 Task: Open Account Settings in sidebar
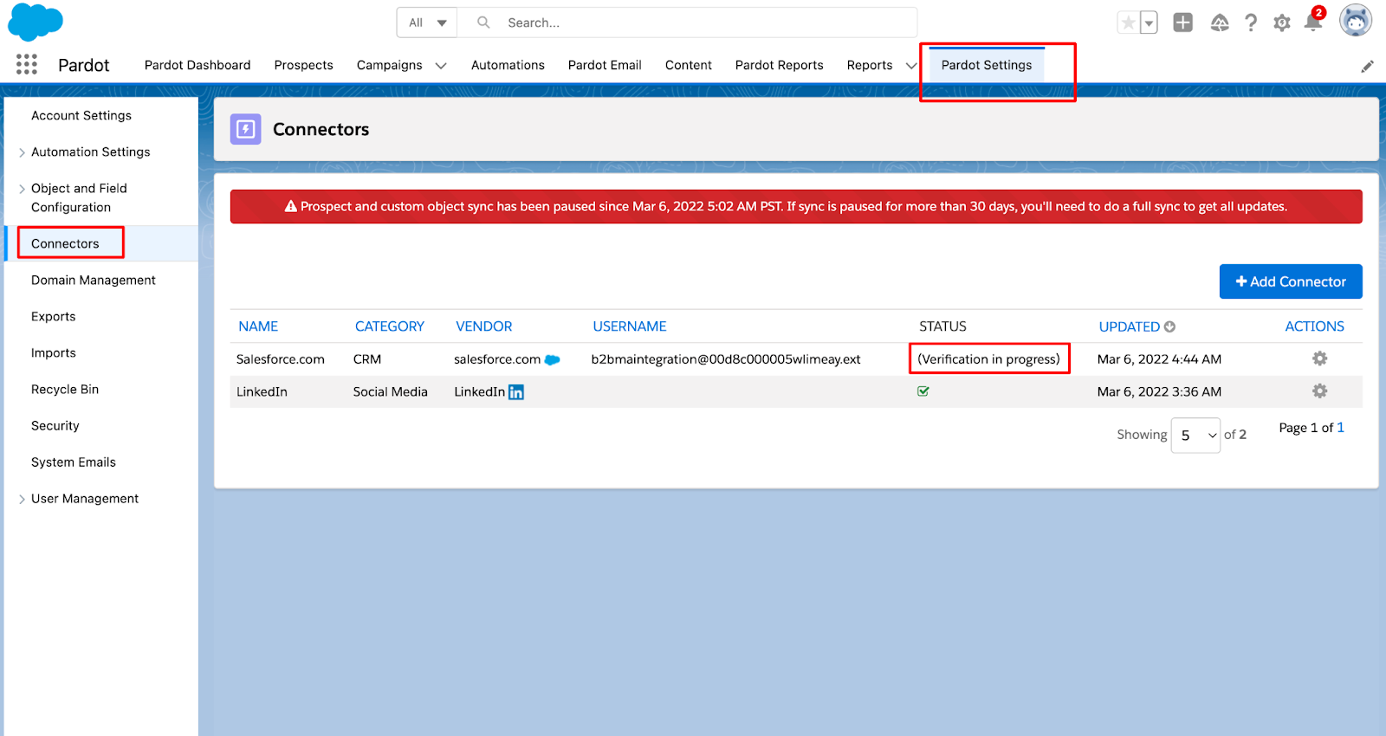[81, 115]
